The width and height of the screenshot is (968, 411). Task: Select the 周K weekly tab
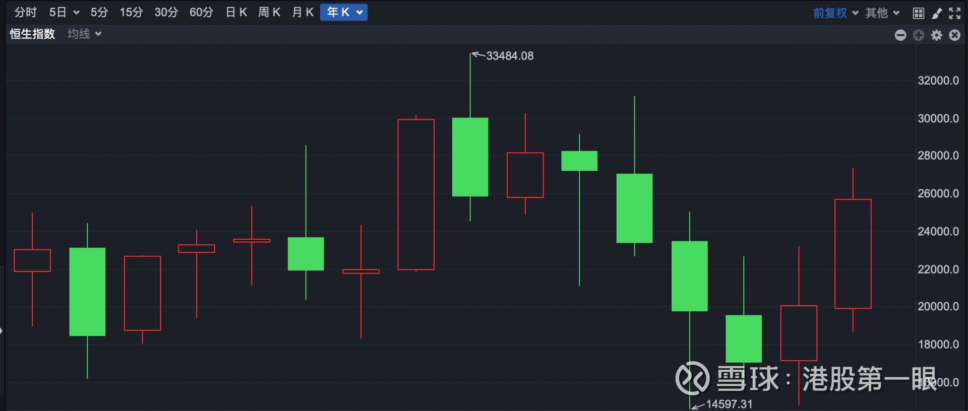pos(269,12)
